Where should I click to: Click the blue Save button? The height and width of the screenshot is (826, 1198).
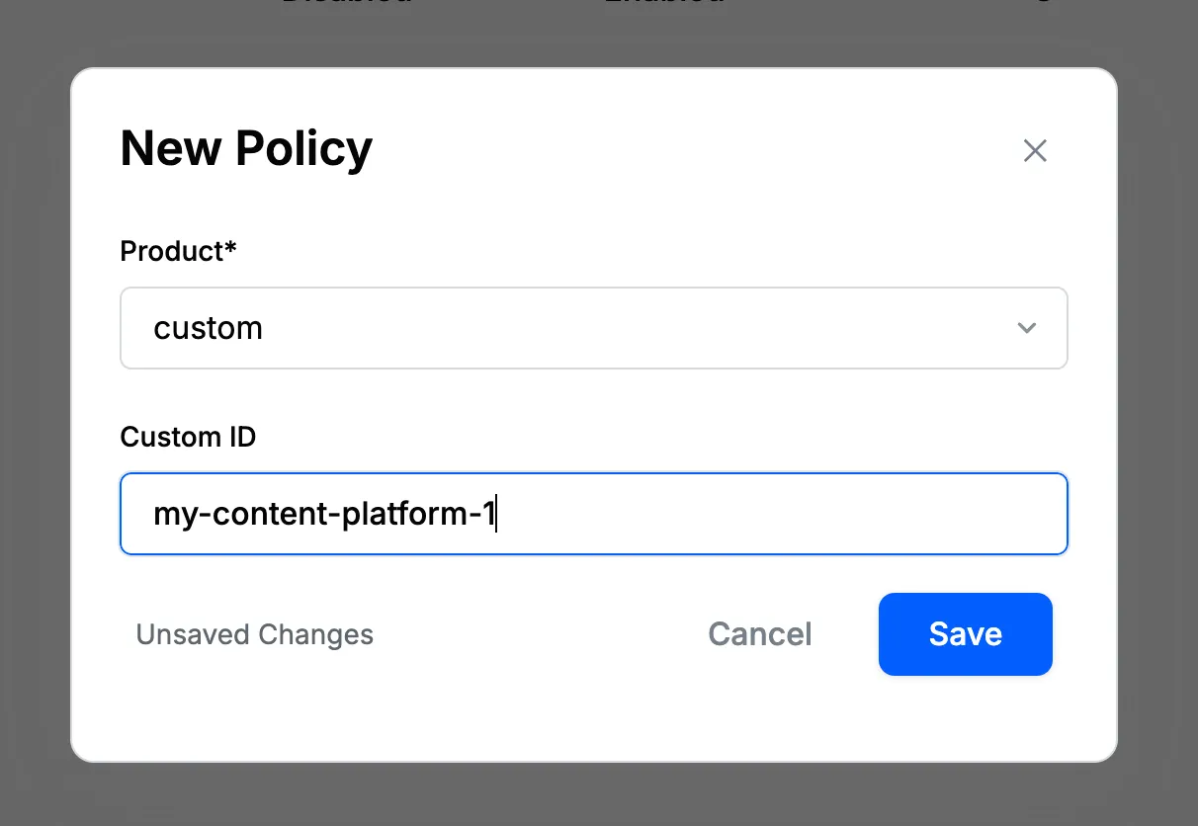click(x=965, y=634)
